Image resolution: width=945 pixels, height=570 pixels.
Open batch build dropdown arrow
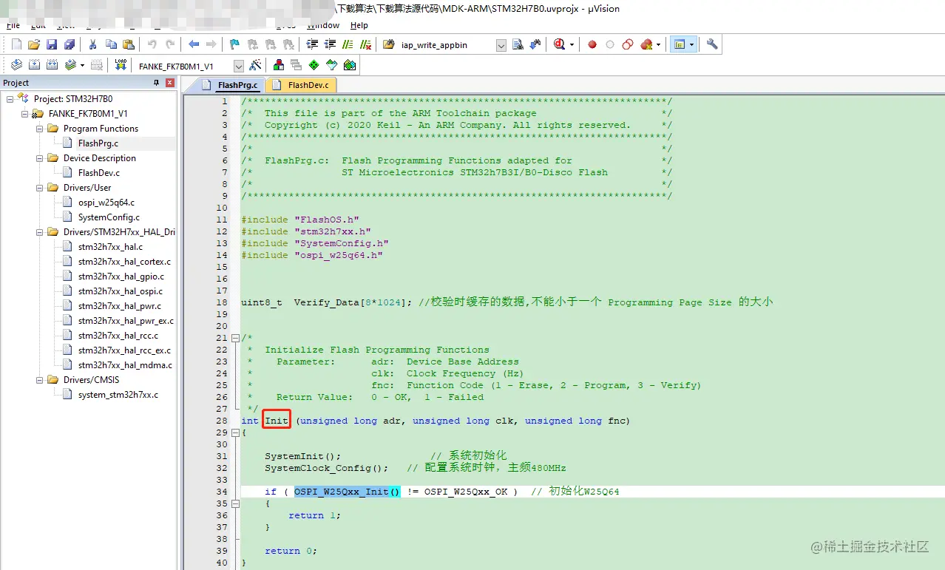point(82,65)
